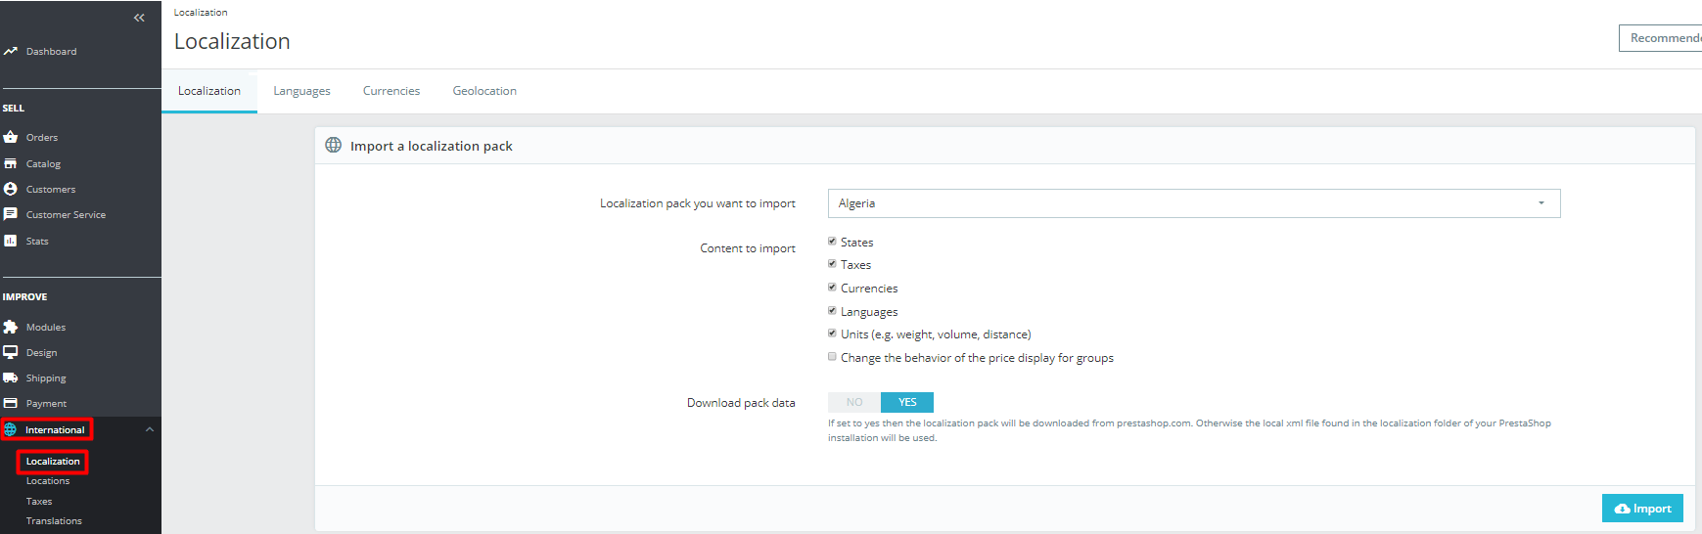This screenshot has height=534, width=1702.
Task: Click the Catalog store icon
Action: click(10, 163)
